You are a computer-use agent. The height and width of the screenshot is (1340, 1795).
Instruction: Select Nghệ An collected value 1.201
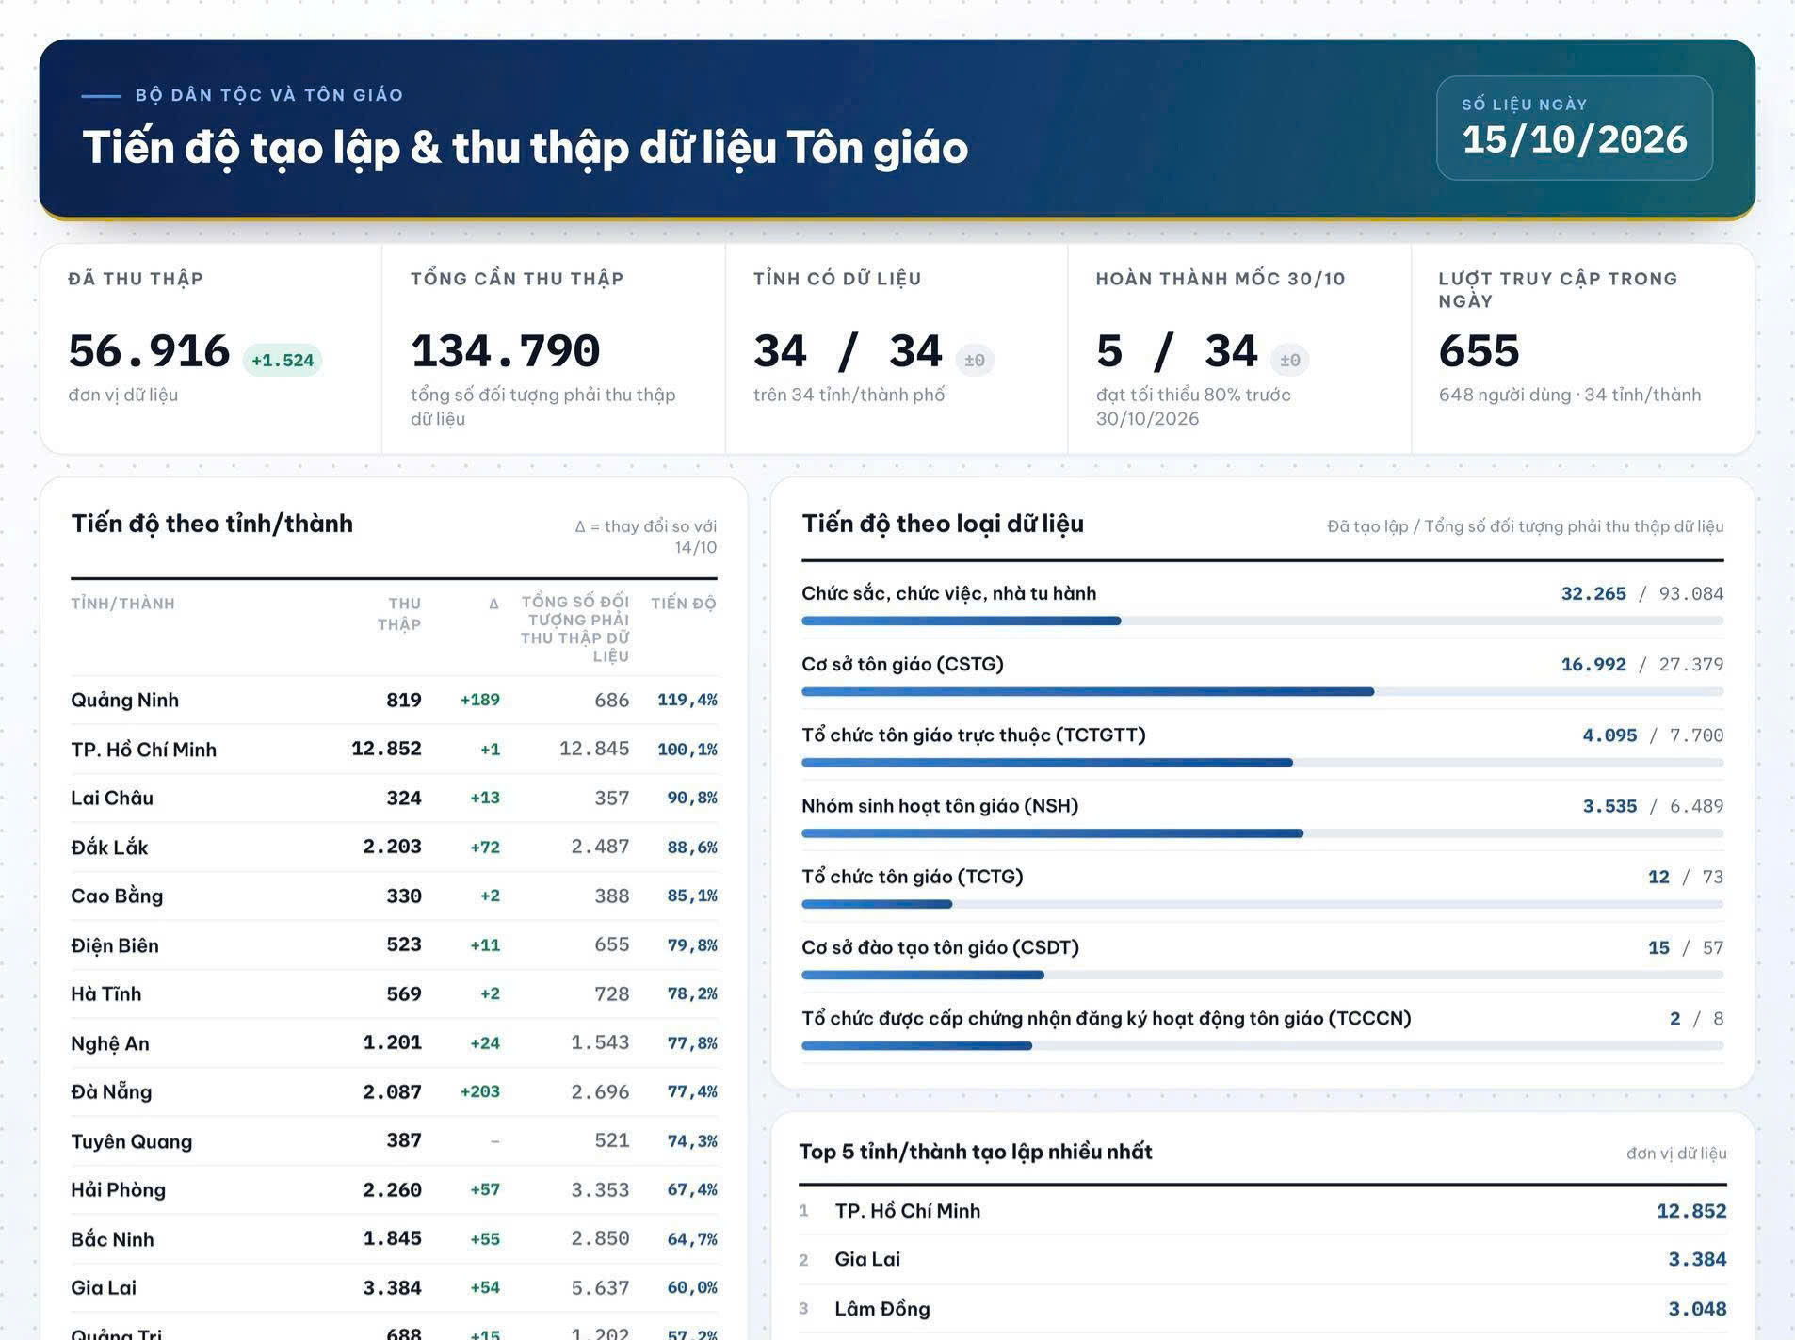[393, 1043]
